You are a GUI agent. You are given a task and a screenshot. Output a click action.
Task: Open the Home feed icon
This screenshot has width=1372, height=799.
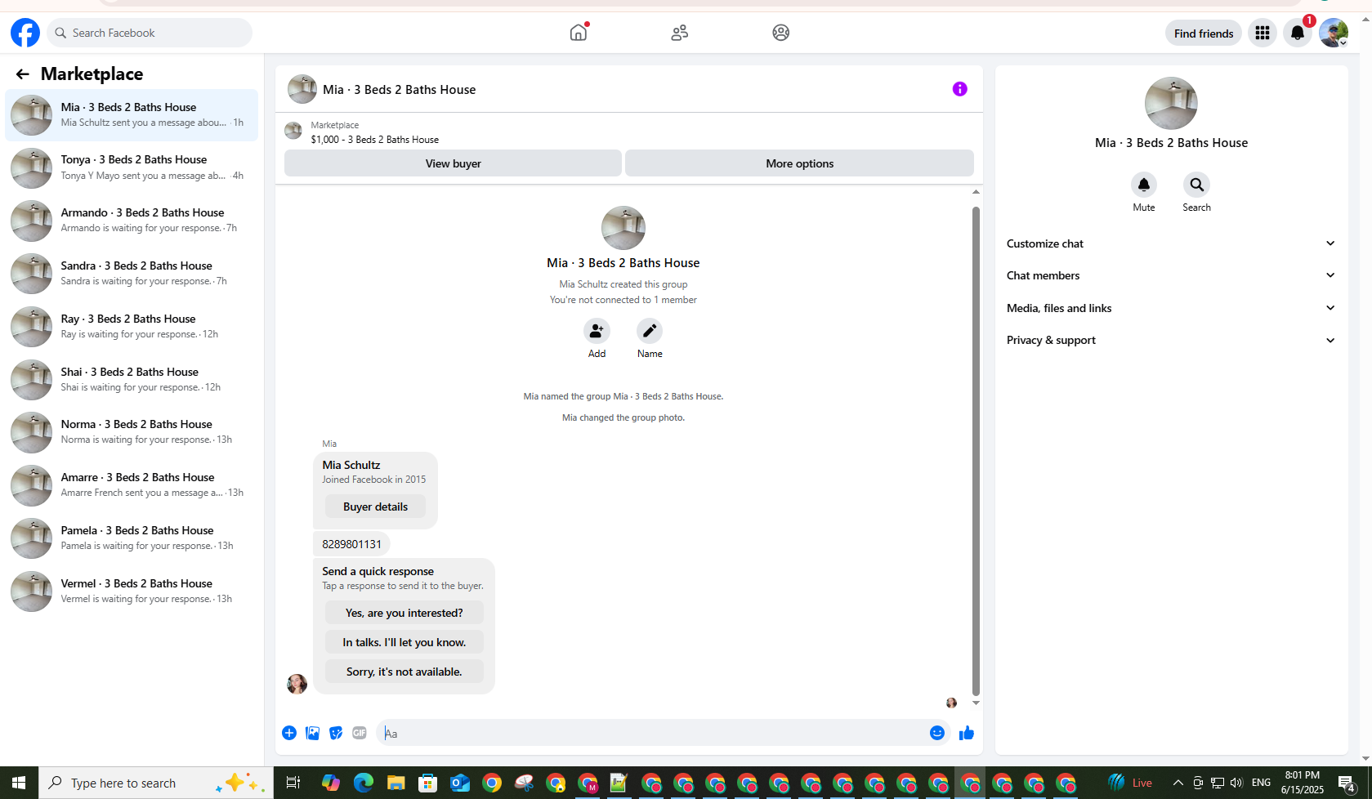point(579,33)
